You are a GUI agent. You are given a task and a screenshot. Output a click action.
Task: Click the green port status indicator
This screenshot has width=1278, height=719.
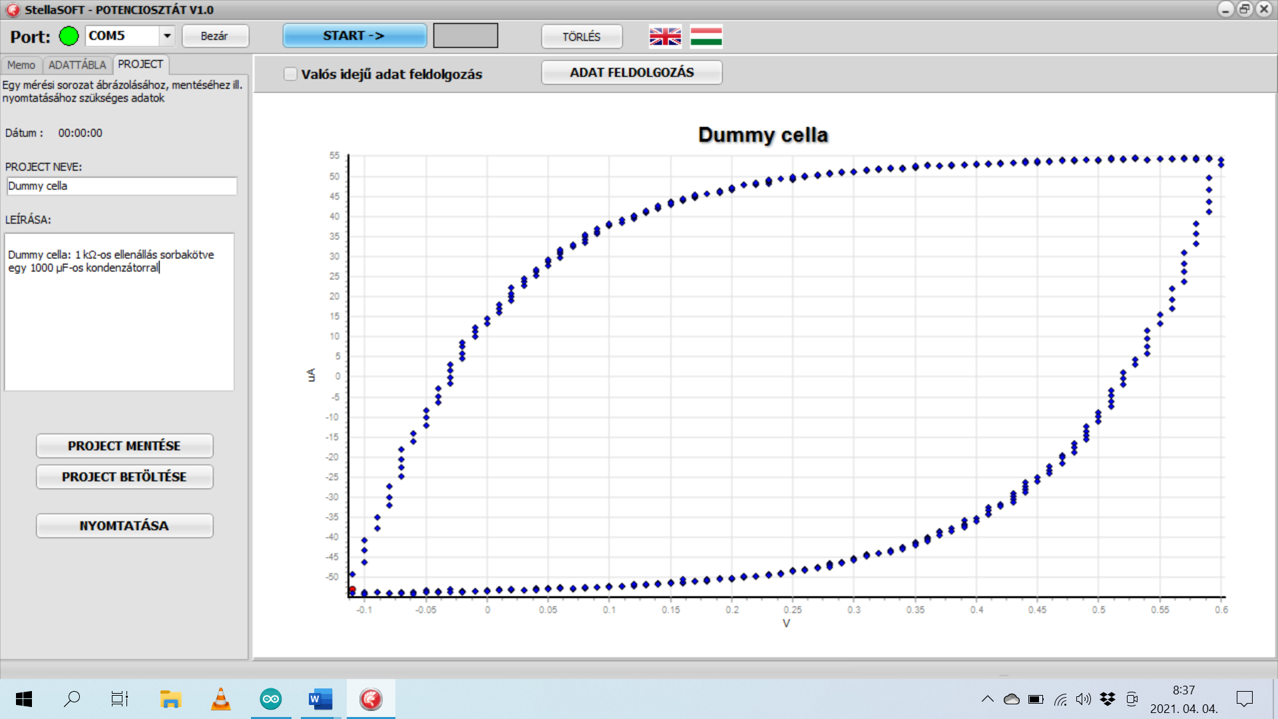[x=69, y=36]
